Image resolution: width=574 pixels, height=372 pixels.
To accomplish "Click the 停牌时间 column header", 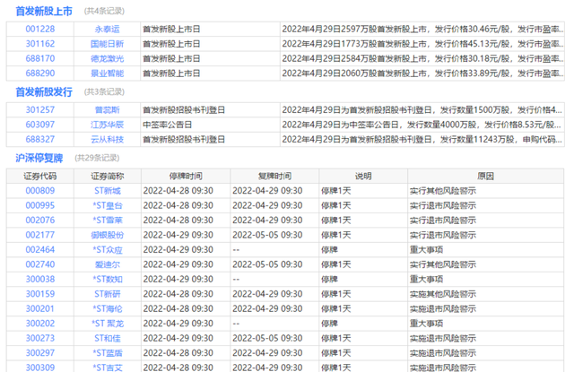I will pos(186,177).
